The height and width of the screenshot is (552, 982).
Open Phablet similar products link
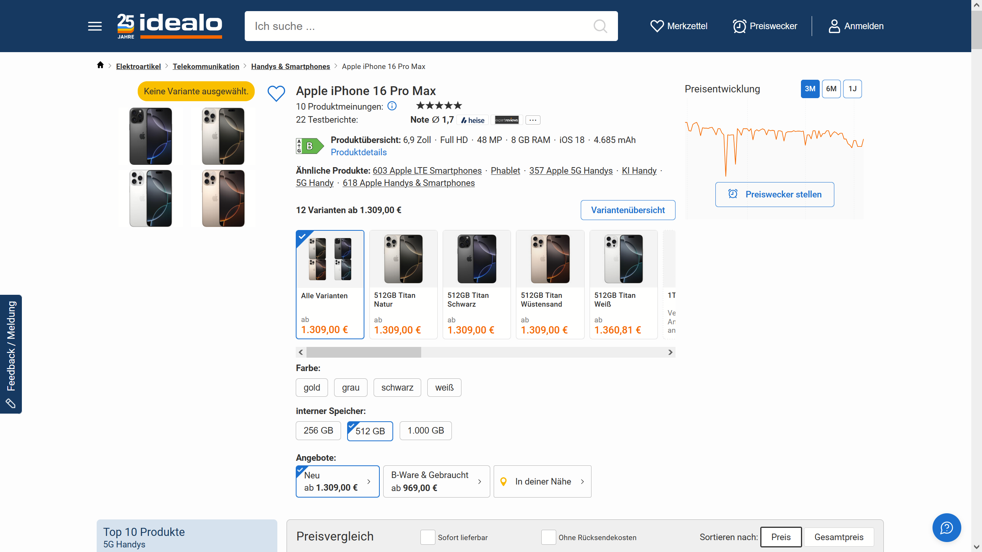point(505,171)
